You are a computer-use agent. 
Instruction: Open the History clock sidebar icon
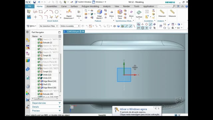[x=28, y=86]
